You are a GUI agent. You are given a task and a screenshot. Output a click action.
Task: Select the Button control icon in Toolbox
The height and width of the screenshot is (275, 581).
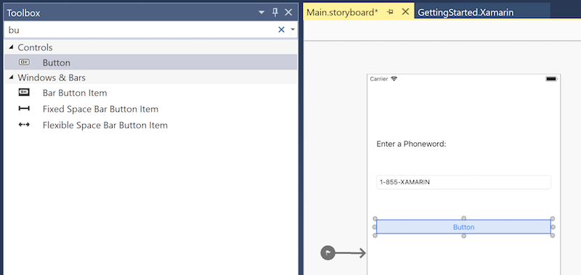[24, 62]
